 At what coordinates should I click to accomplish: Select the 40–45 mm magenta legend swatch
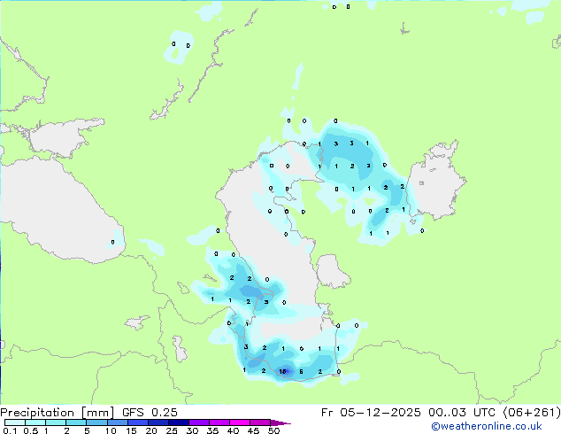coord(240,422)
